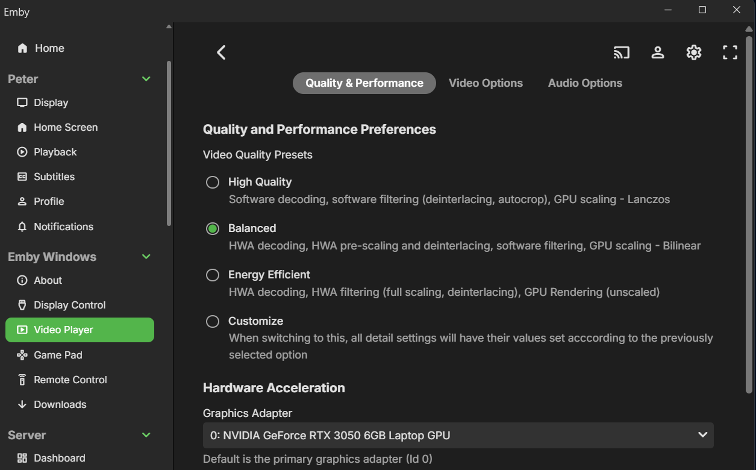Screen dimensions: 756x470
Task: Collapse the Emby Windows section
Action: pyautogui.click(x=146, y=257)
